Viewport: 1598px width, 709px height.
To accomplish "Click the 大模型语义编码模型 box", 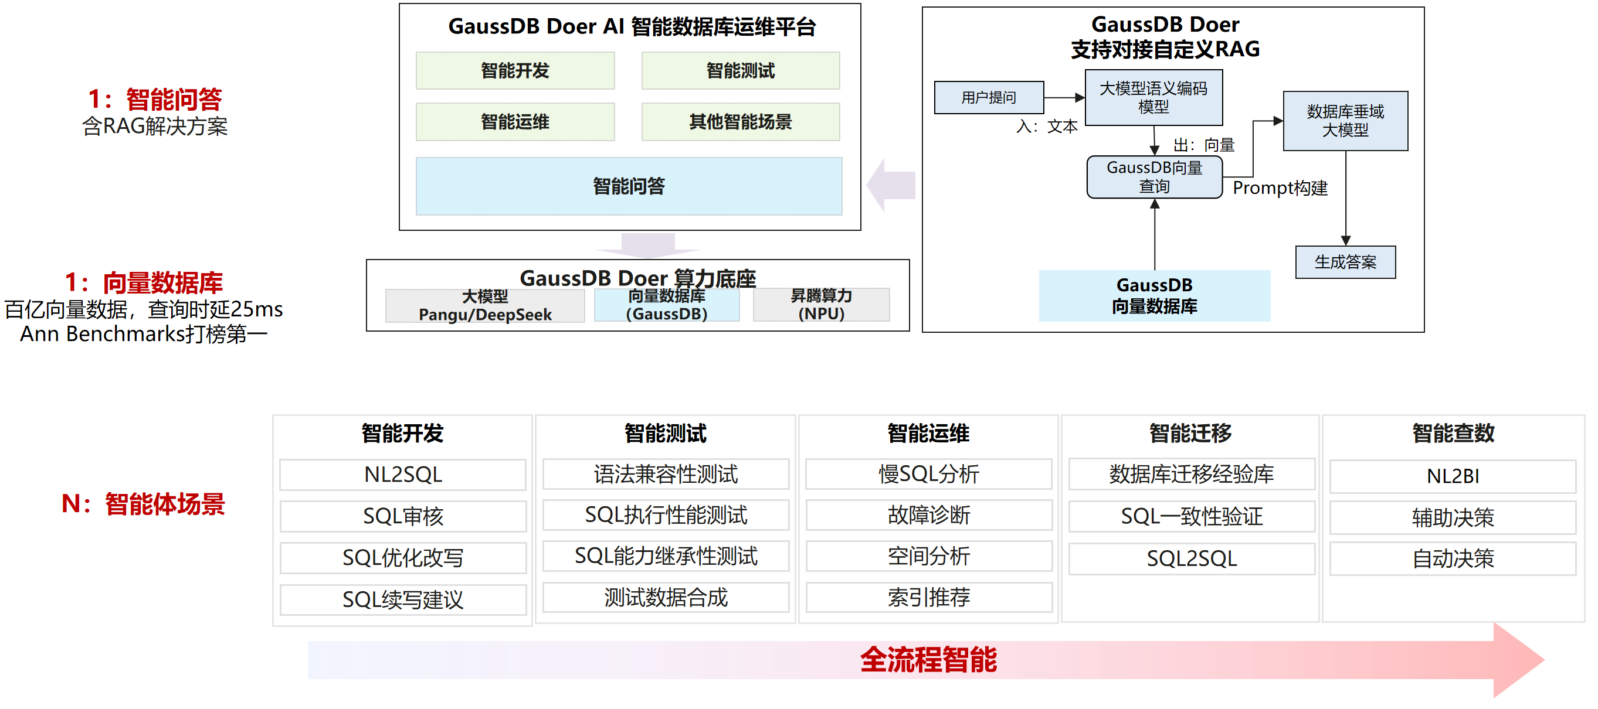I will [x=1153, y=97].
